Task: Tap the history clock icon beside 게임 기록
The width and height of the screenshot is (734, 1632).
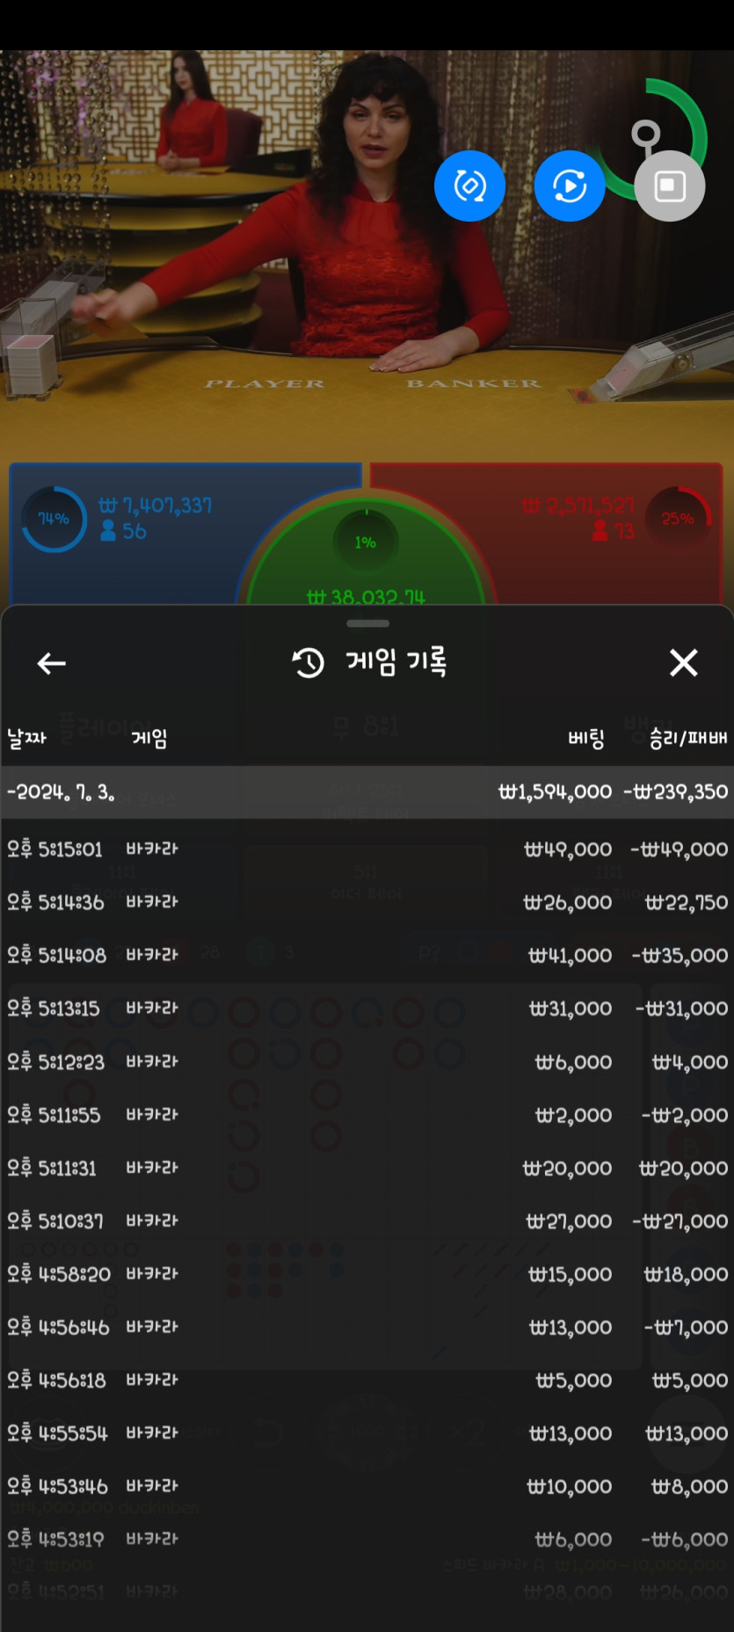Action: (x=309, y=662)
